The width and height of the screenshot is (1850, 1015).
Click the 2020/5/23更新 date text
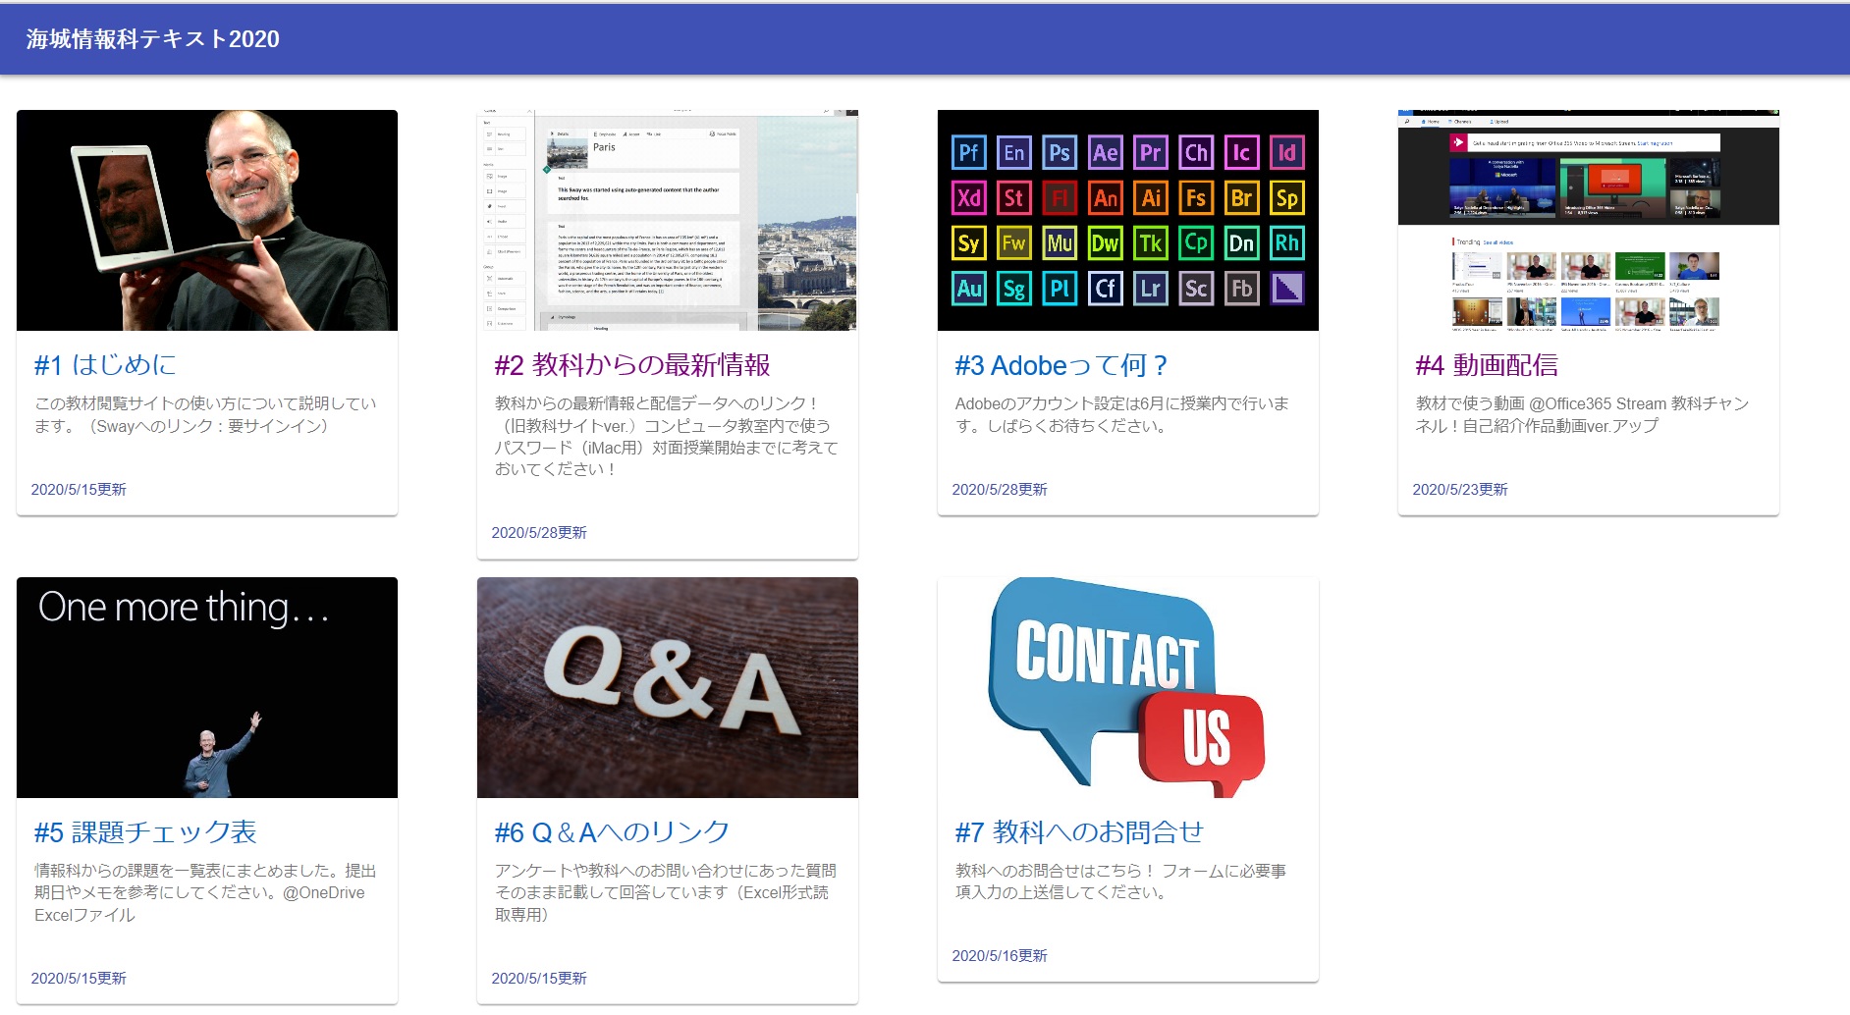pos(1460,490)
